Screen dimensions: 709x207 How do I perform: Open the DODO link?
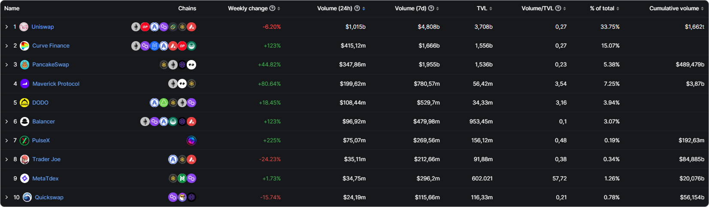[40, 103]
